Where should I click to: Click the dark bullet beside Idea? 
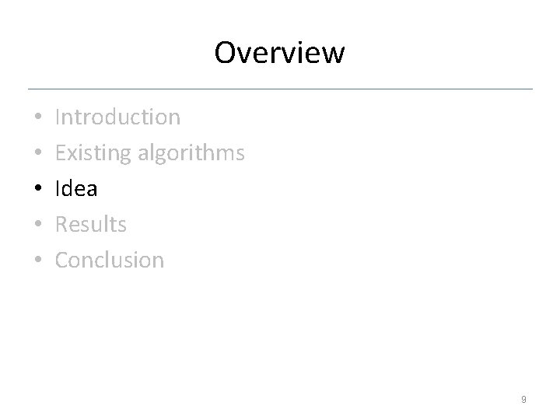(37, 190)
